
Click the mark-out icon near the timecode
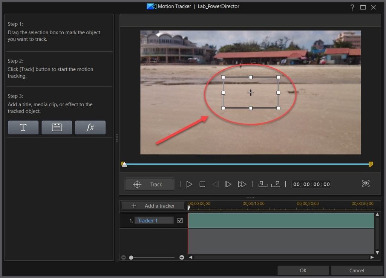[276, 184]
